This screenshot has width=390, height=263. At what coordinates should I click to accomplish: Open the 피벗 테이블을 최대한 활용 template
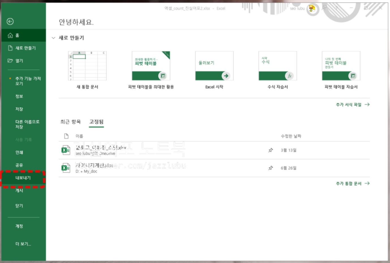click(x=151, y=70)
